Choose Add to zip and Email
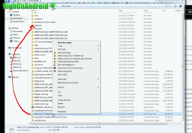The width and height of the screenshot is (192, 133). (x=75, y=59)
